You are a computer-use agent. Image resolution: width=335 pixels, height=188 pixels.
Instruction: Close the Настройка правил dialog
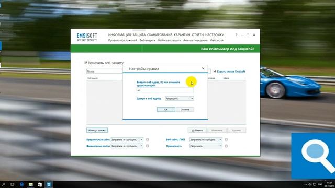point(203,68)
